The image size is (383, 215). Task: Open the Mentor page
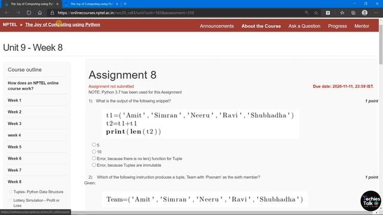(361, 26)
